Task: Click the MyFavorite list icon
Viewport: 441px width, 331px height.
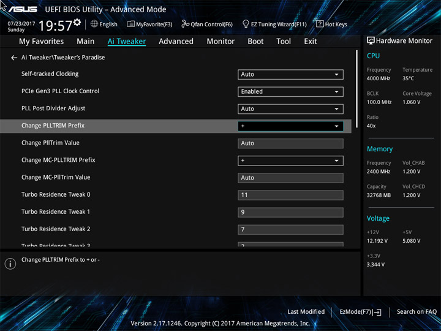Action: click(x=130, y=24)
